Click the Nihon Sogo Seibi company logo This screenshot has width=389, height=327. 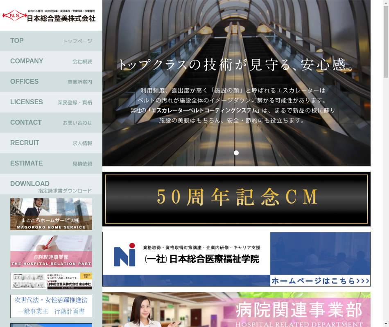pos(49,16)
